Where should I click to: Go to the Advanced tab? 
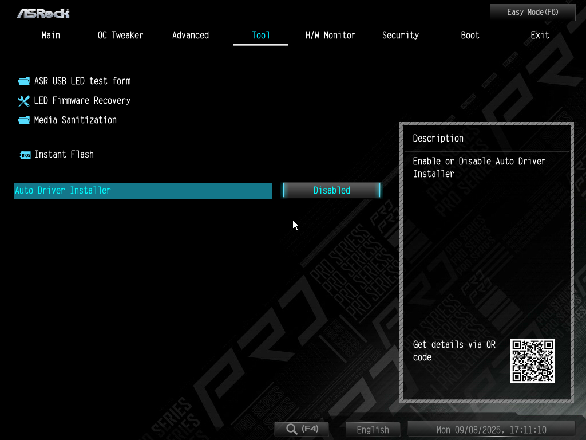click(x=190, y=36)
